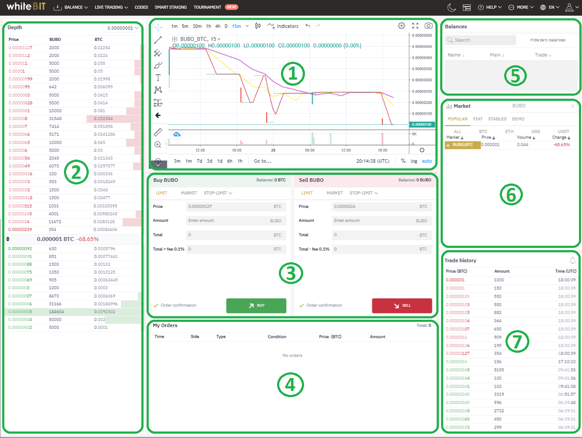Viewport: 582px width, 438px height.
Task: Open trade history notification bell
Action: (x=572, y=261)
